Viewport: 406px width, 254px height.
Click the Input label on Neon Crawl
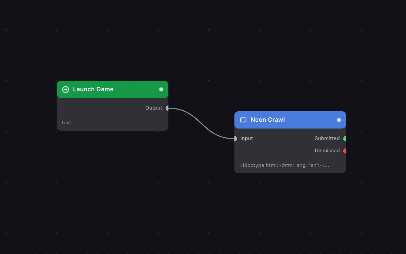click(246, 138)
